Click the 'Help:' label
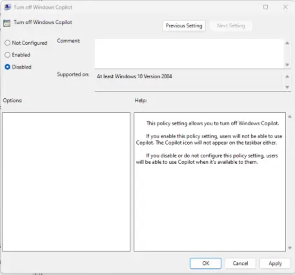295x275 pixels. tap(140, 100)
